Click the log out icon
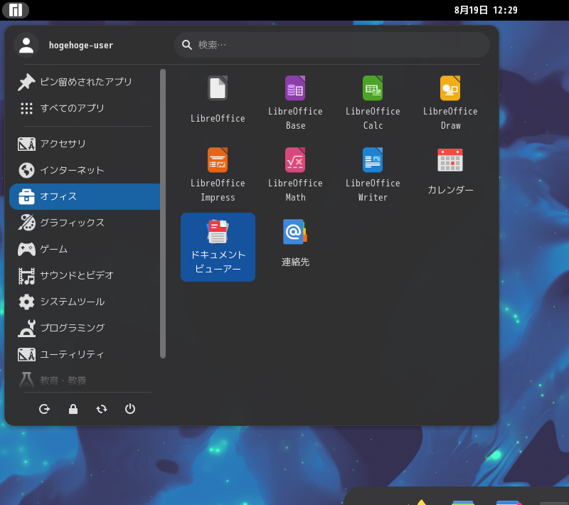The height and width of the screenshot is (505, 569). click(44, 409)
